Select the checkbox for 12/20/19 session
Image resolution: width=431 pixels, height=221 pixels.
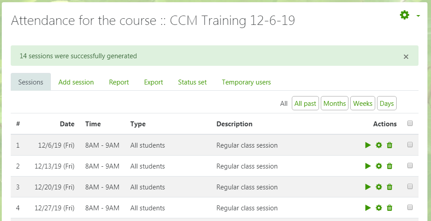(x=410, y=186)
